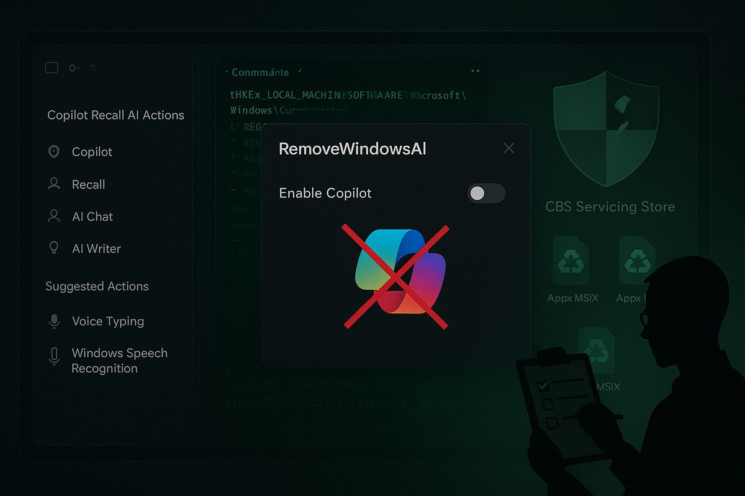Click the Voice Typing microphone icon
This screenshot has height=496, width=745.
pyautogui.click(x=54, y=321)
